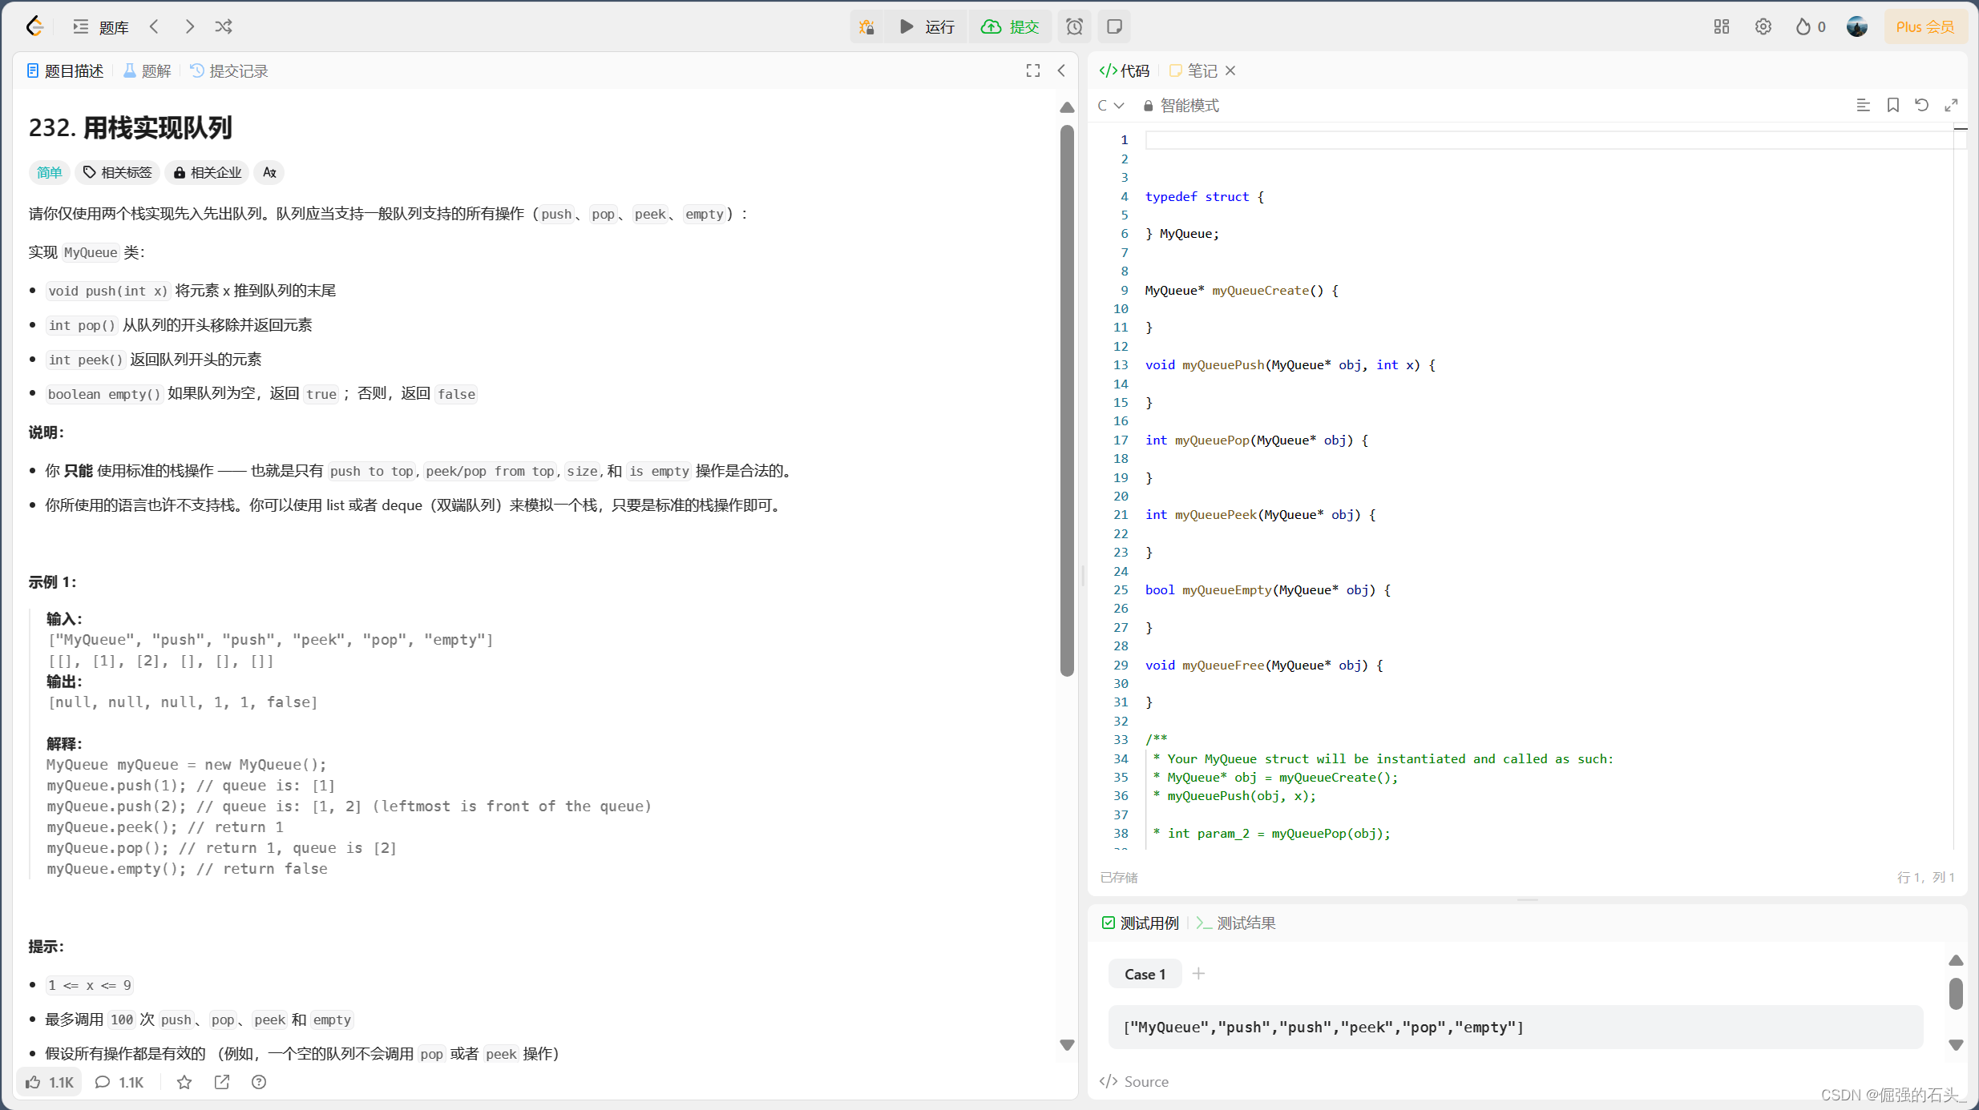The image size is (1979, 1110).
Task: Click the test case input field
Action: 1515,1027
